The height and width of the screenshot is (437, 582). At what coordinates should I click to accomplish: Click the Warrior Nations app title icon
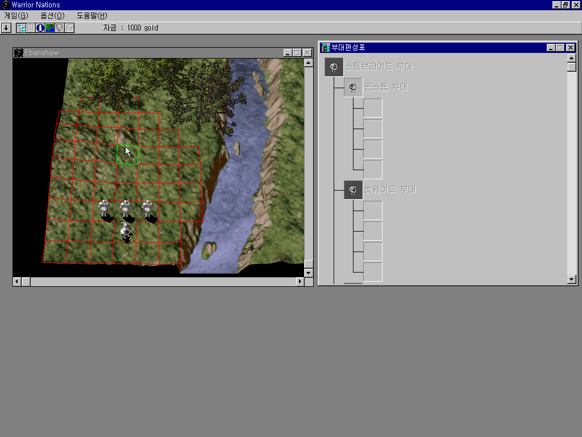5,5
